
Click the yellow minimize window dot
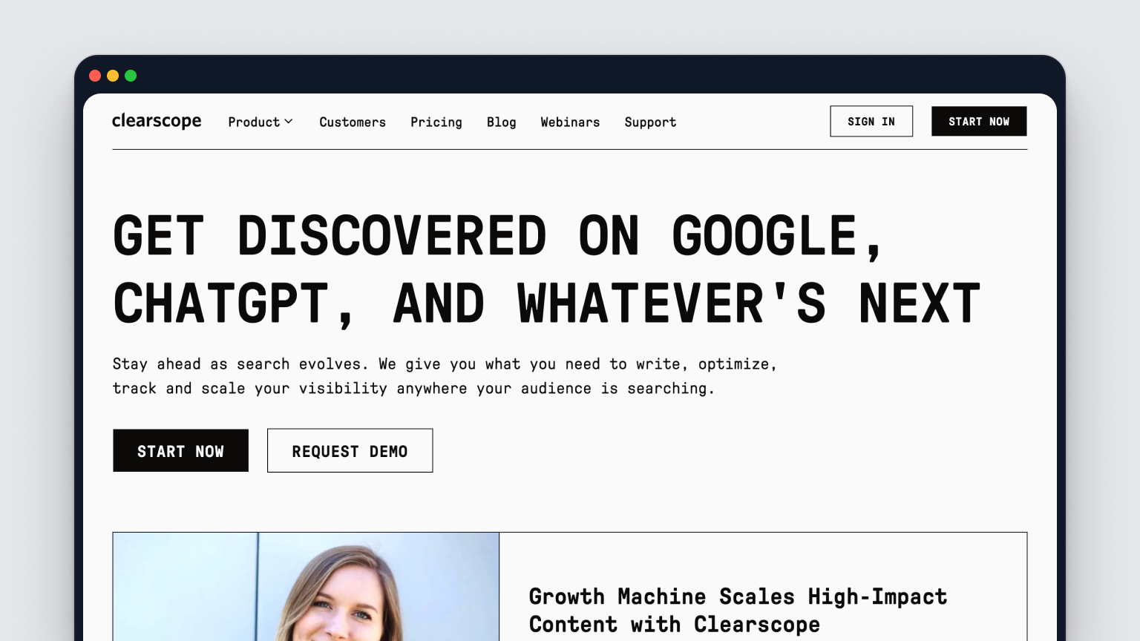(113, 76)
